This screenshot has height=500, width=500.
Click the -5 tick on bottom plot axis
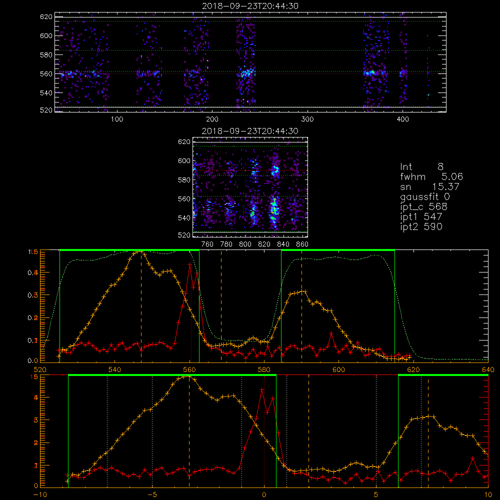(152, 495)
